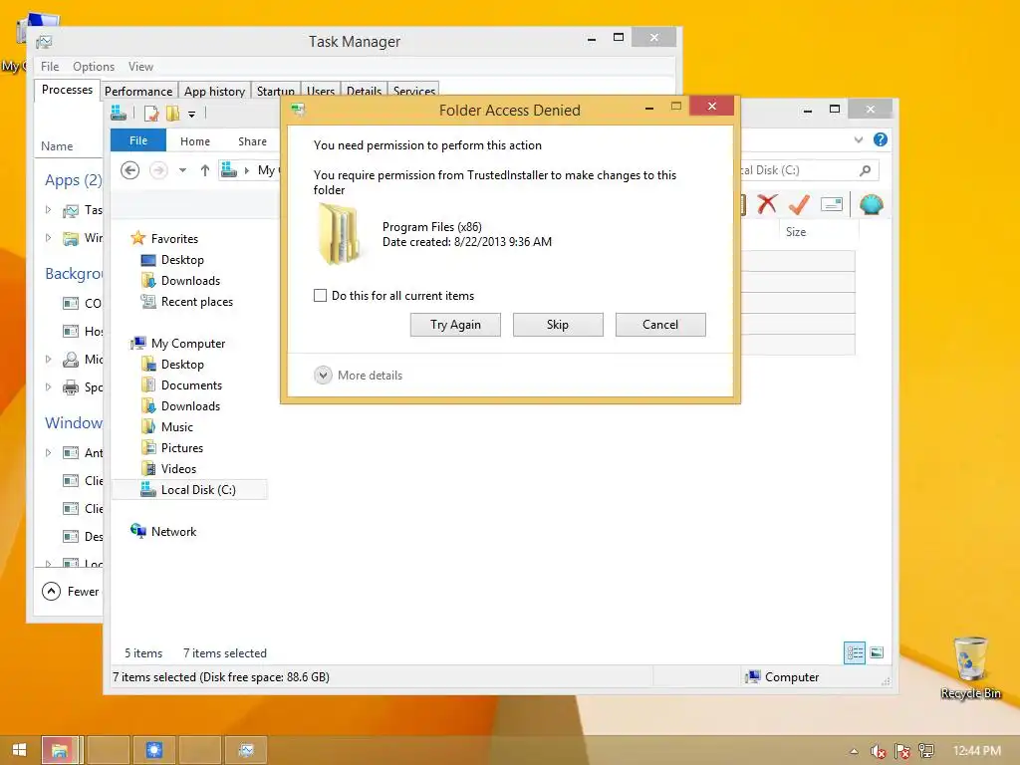Screen dimensions: 1020x765
Task: Expand the first Apps process row
Action: click(48, 209)
